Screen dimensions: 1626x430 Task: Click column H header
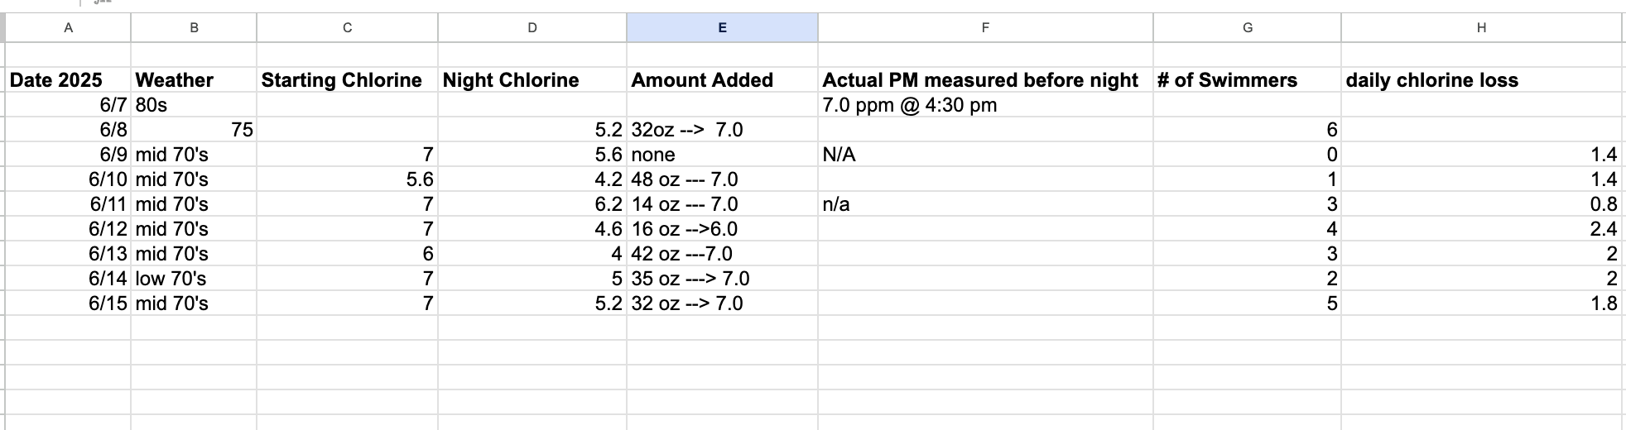pos(1481,28)
